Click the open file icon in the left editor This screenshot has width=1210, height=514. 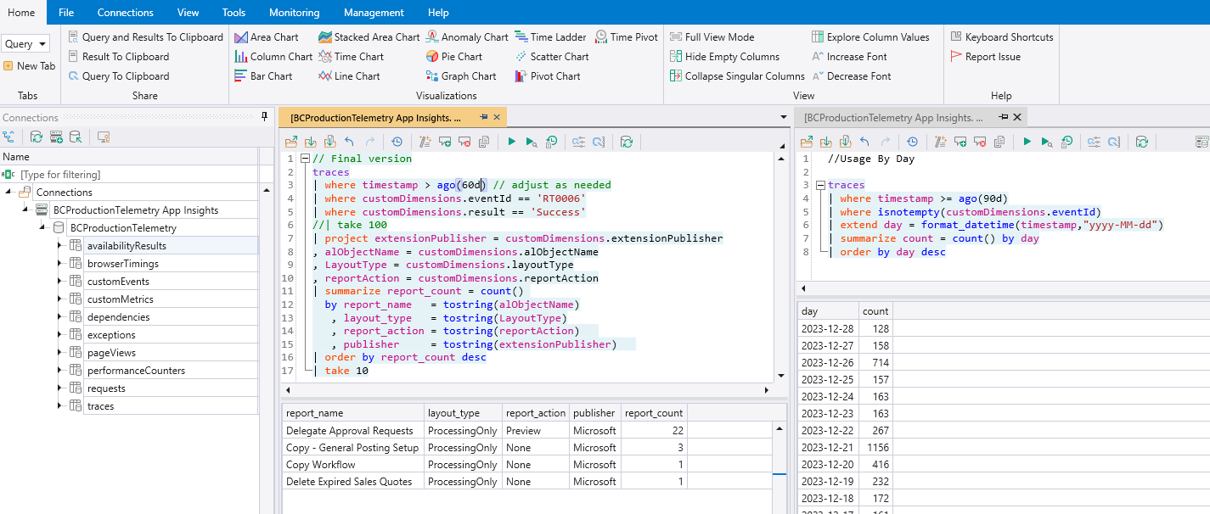291,142
